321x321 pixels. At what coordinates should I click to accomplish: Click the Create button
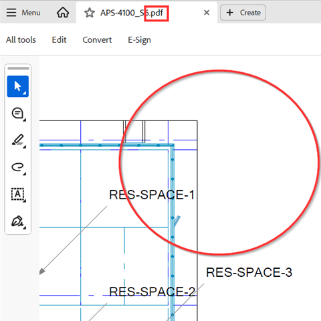tap(243, 13)
